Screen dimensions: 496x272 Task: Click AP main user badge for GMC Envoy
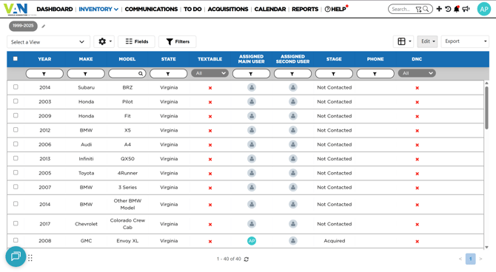252,241
